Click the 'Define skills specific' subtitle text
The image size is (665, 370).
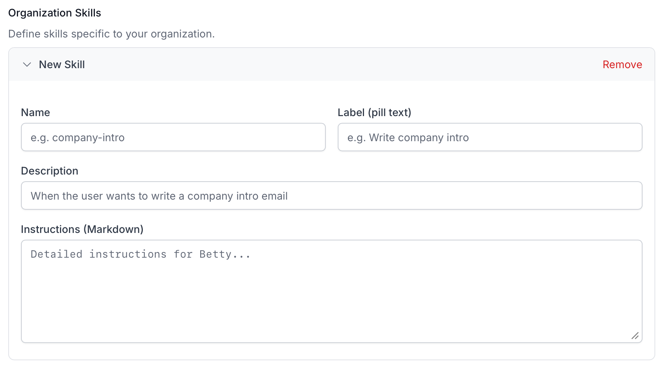pos(111,34)
